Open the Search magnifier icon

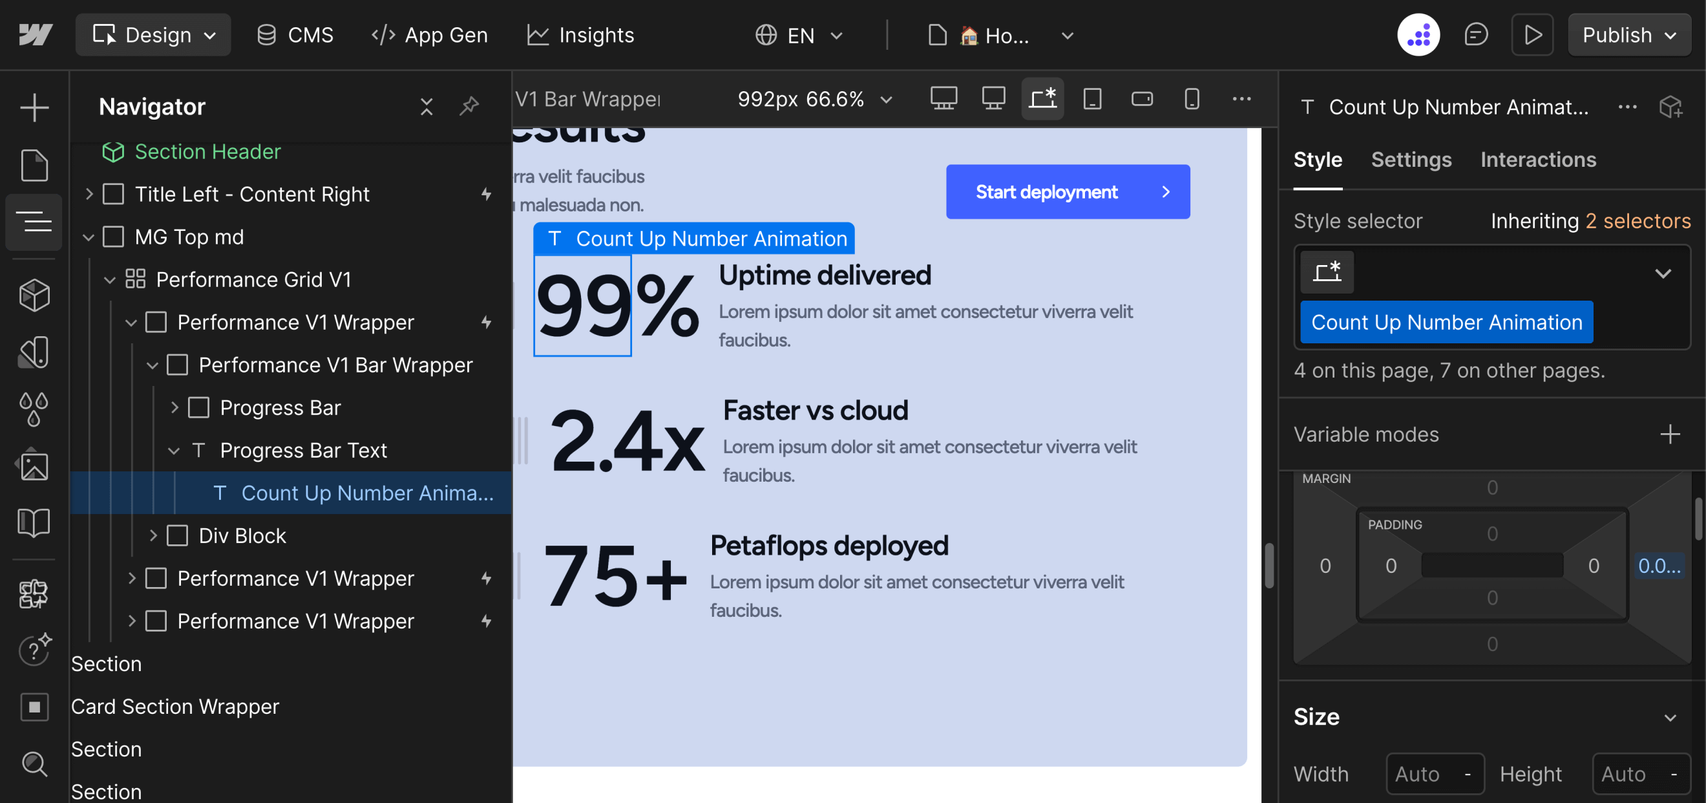(34, 764)
